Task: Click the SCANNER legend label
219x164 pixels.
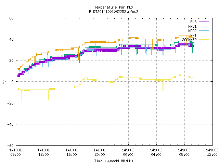Action: point(189,40)
